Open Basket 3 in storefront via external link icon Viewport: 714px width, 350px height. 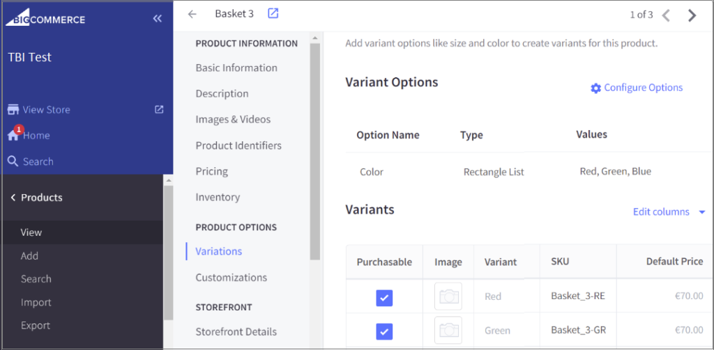(x=273, y=14)
